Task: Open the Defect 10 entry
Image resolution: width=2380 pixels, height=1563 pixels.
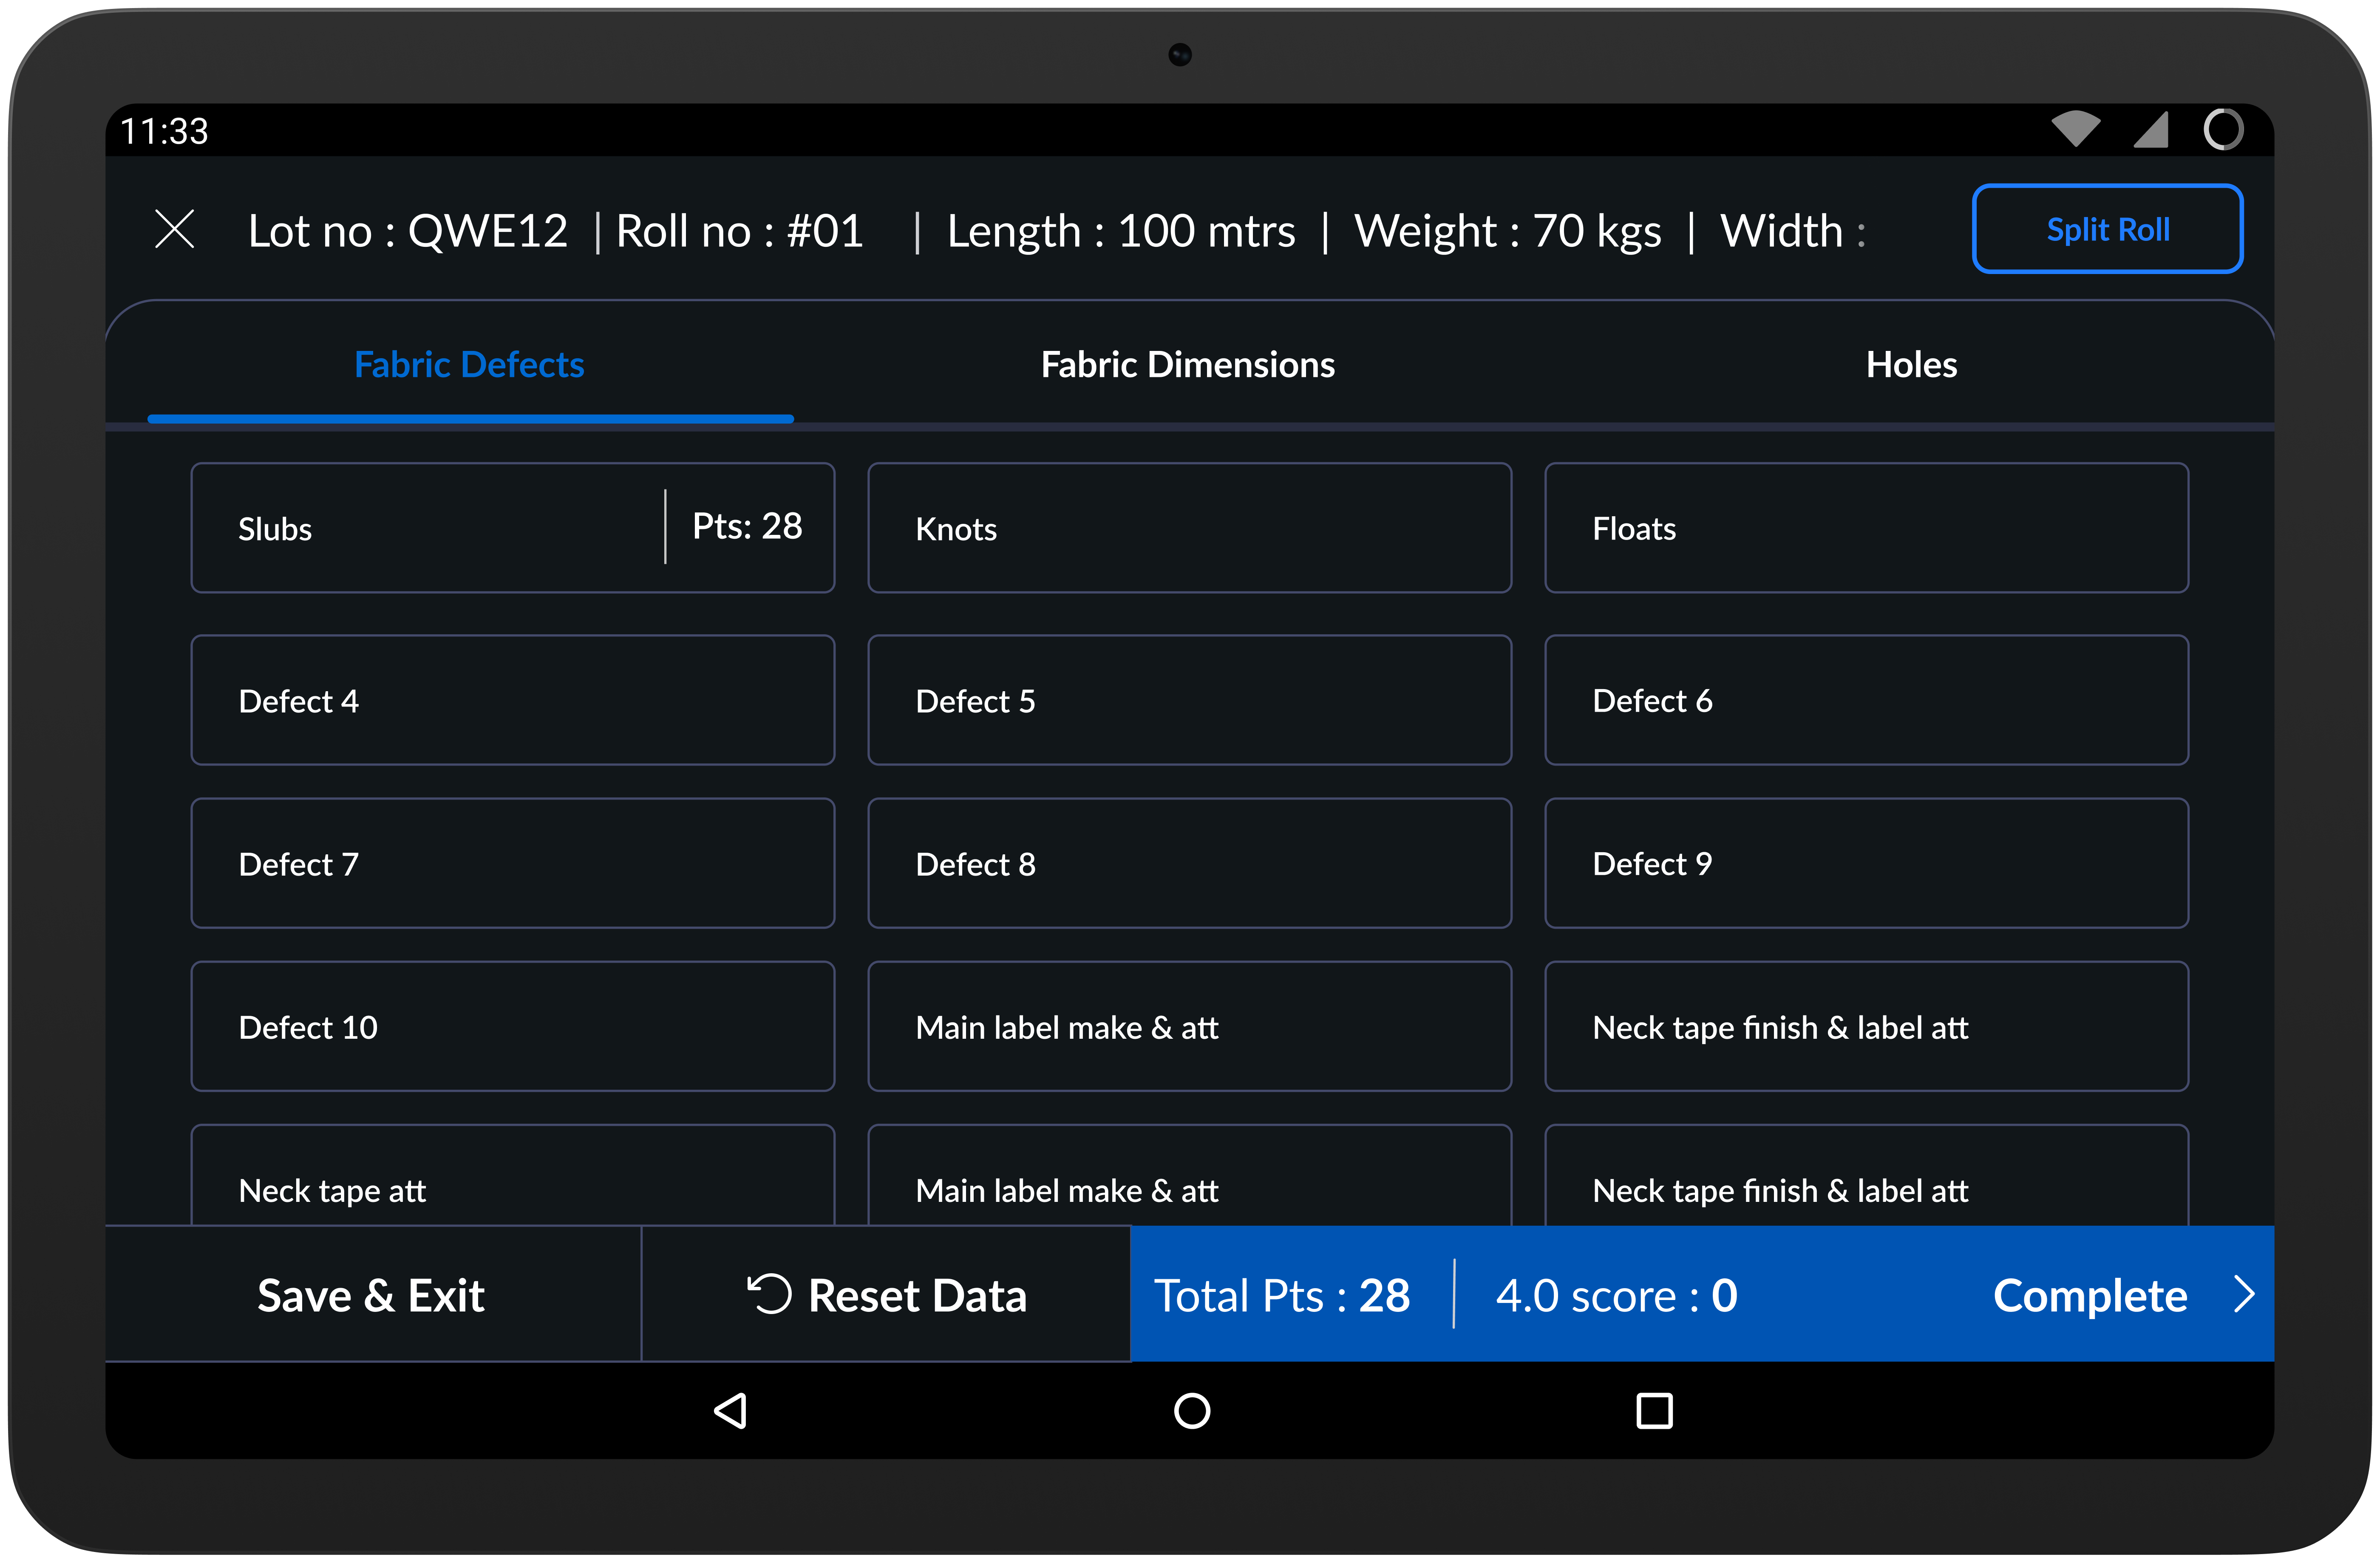Action: 512,1026
